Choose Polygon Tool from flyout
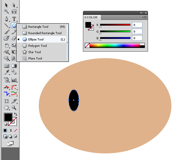The height and width of the screenshot is (160, 181). click(x=42, y=46)
